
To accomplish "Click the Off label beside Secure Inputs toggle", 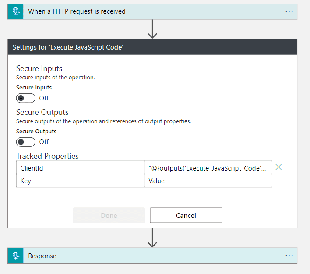I will coord(44,98).
